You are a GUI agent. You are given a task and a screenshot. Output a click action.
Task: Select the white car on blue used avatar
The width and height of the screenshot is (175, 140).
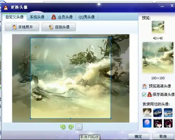tap(168, 112)
